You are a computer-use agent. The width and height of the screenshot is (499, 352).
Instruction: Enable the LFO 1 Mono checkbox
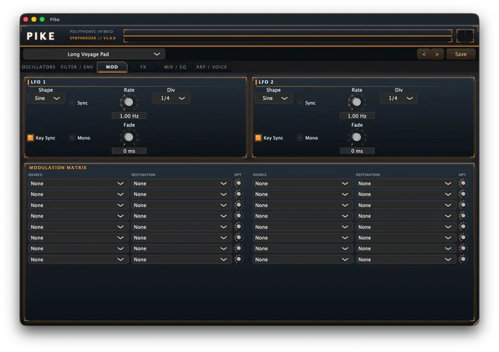(72, 138)
